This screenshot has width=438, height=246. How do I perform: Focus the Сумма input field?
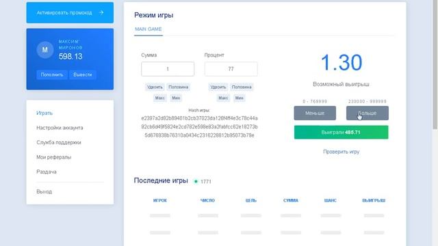click(168, 69)
